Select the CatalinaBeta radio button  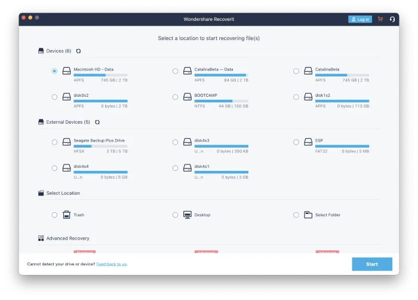pyautogui.click(x=296, y=71)
